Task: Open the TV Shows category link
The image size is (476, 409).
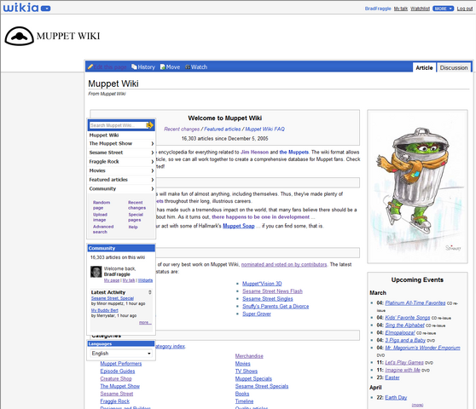Action: tap(247, 372)
